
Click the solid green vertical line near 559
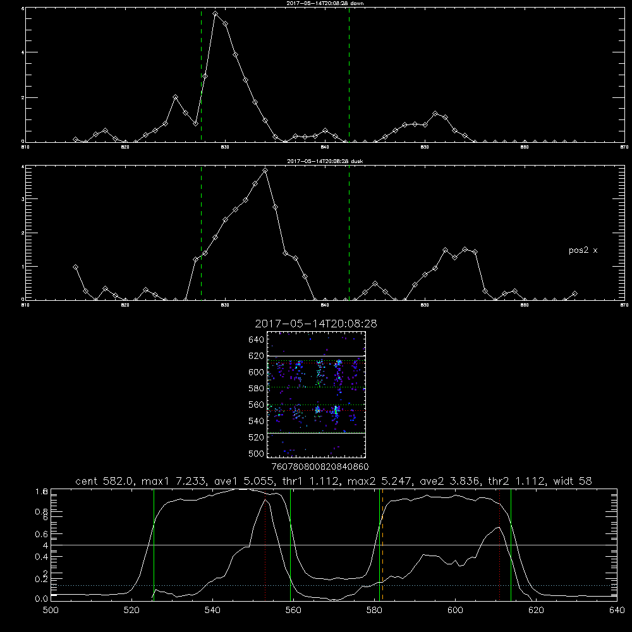(x=290, y=544)
